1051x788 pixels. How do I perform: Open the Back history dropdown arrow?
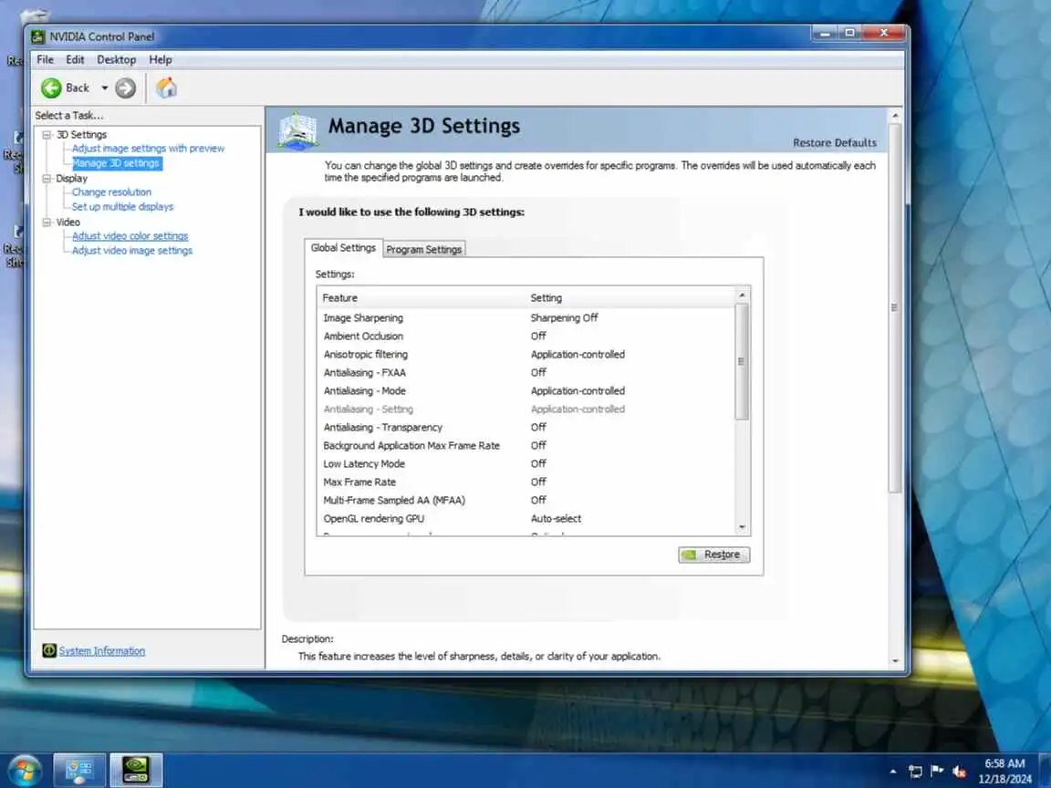tap(105, 88)
